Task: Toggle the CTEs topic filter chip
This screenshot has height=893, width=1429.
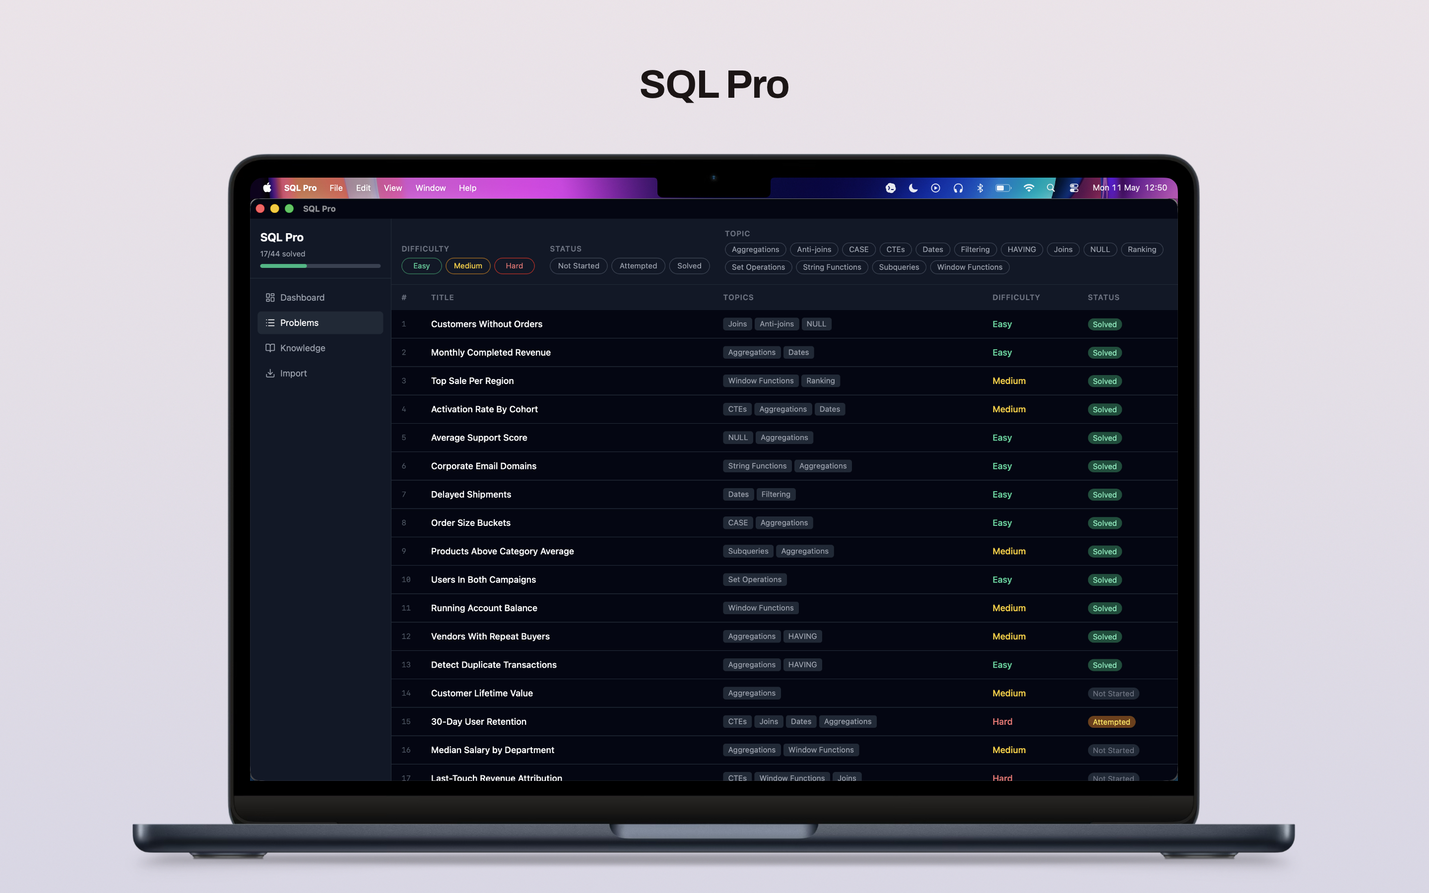Action: click(x=895, y=249)
